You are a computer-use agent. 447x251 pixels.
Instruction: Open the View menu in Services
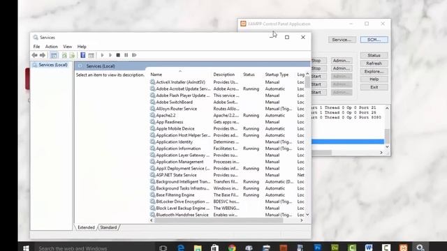pos(67,47)
